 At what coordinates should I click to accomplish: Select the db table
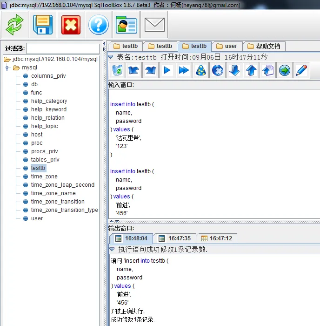click(34, 84)
